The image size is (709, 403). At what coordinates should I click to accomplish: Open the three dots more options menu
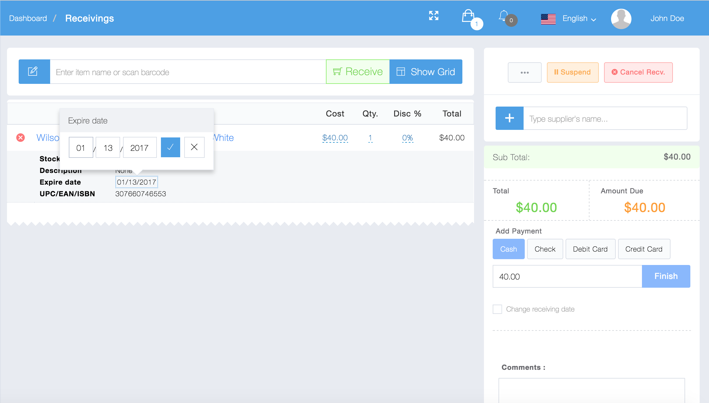[524, 73]
